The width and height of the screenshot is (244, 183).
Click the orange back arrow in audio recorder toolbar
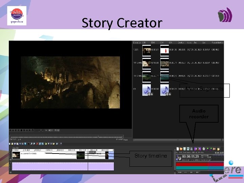214,149
